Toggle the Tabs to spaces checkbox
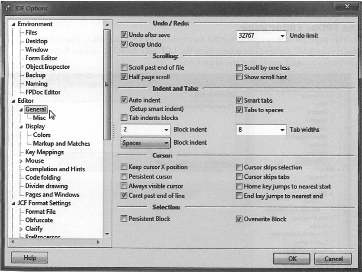The height and width of the screenshot is (272, 362). coord(240,110)
